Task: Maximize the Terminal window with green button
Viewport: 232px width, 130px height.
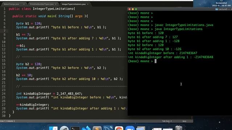Action: [136, 9]
